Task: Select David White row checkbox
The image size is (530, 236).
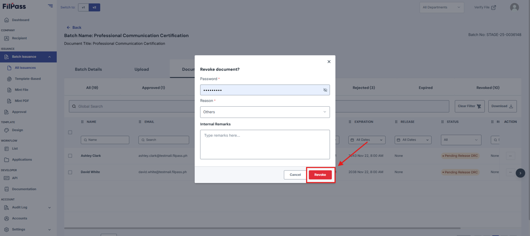Action: (x=70, y=172)
